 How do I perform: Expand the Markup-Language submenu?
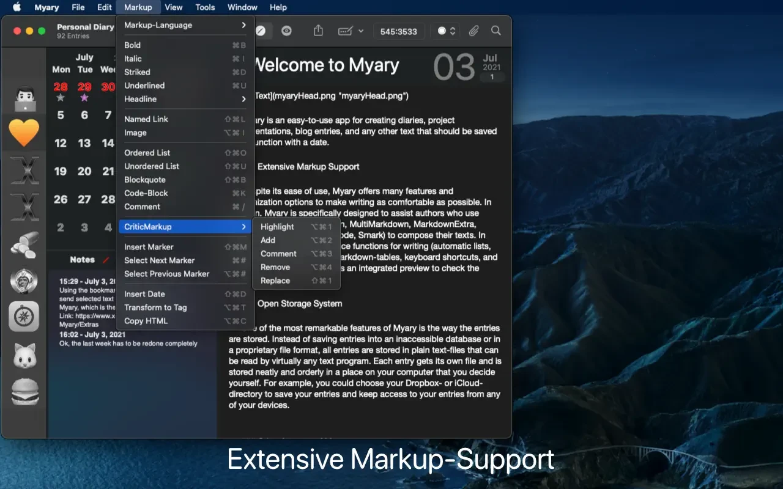[x=184, y=25]
